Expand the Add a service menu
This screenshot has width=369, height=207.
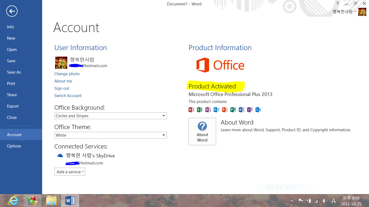click(70, 172)
